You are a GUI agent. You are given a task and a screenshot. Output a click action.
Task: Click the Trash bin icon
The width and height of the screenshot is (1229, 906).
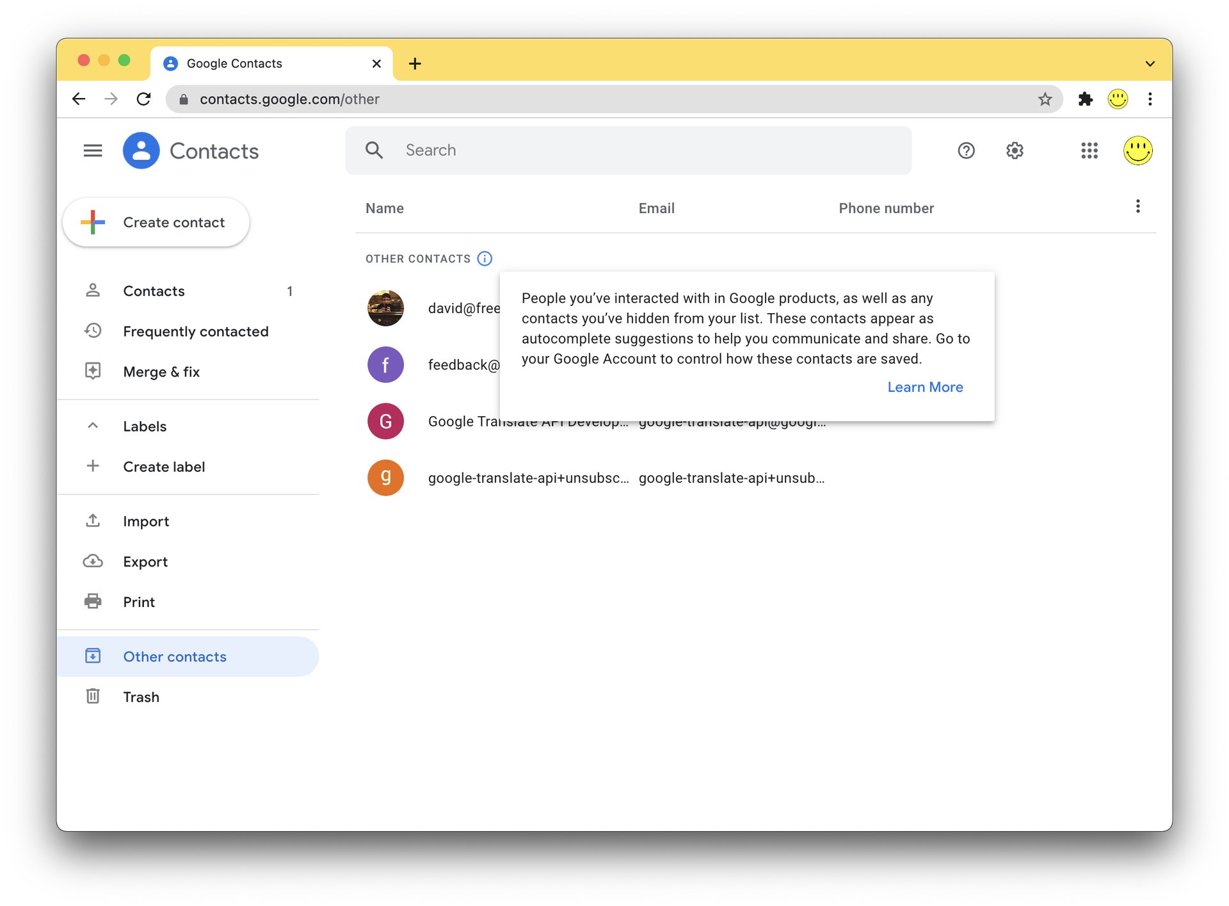[93, 696]
